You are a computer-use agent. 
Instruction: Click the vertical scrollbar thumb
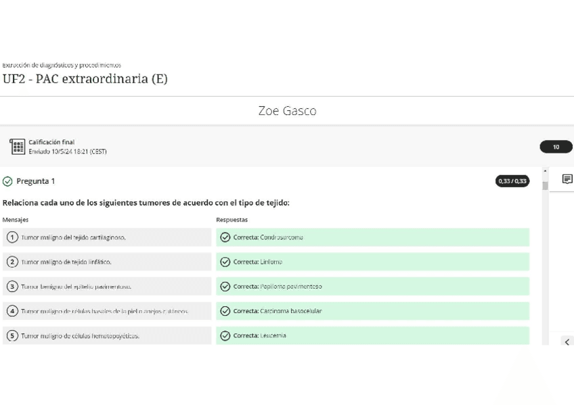(x=545, y=185)
